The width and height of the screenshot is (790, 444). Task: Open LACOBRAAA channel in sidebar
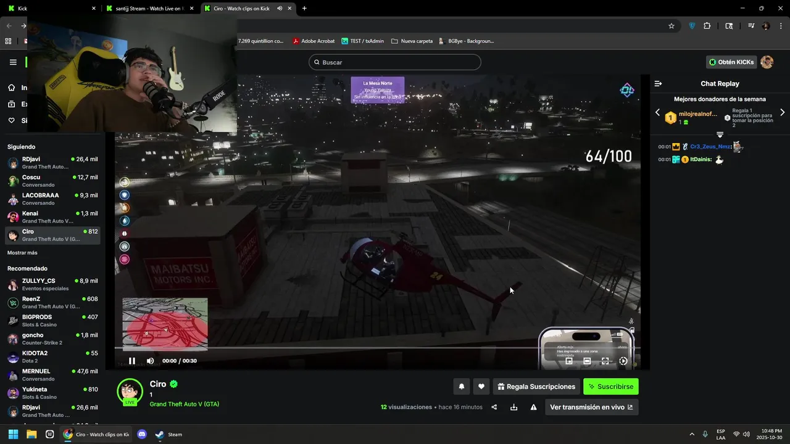52,199
